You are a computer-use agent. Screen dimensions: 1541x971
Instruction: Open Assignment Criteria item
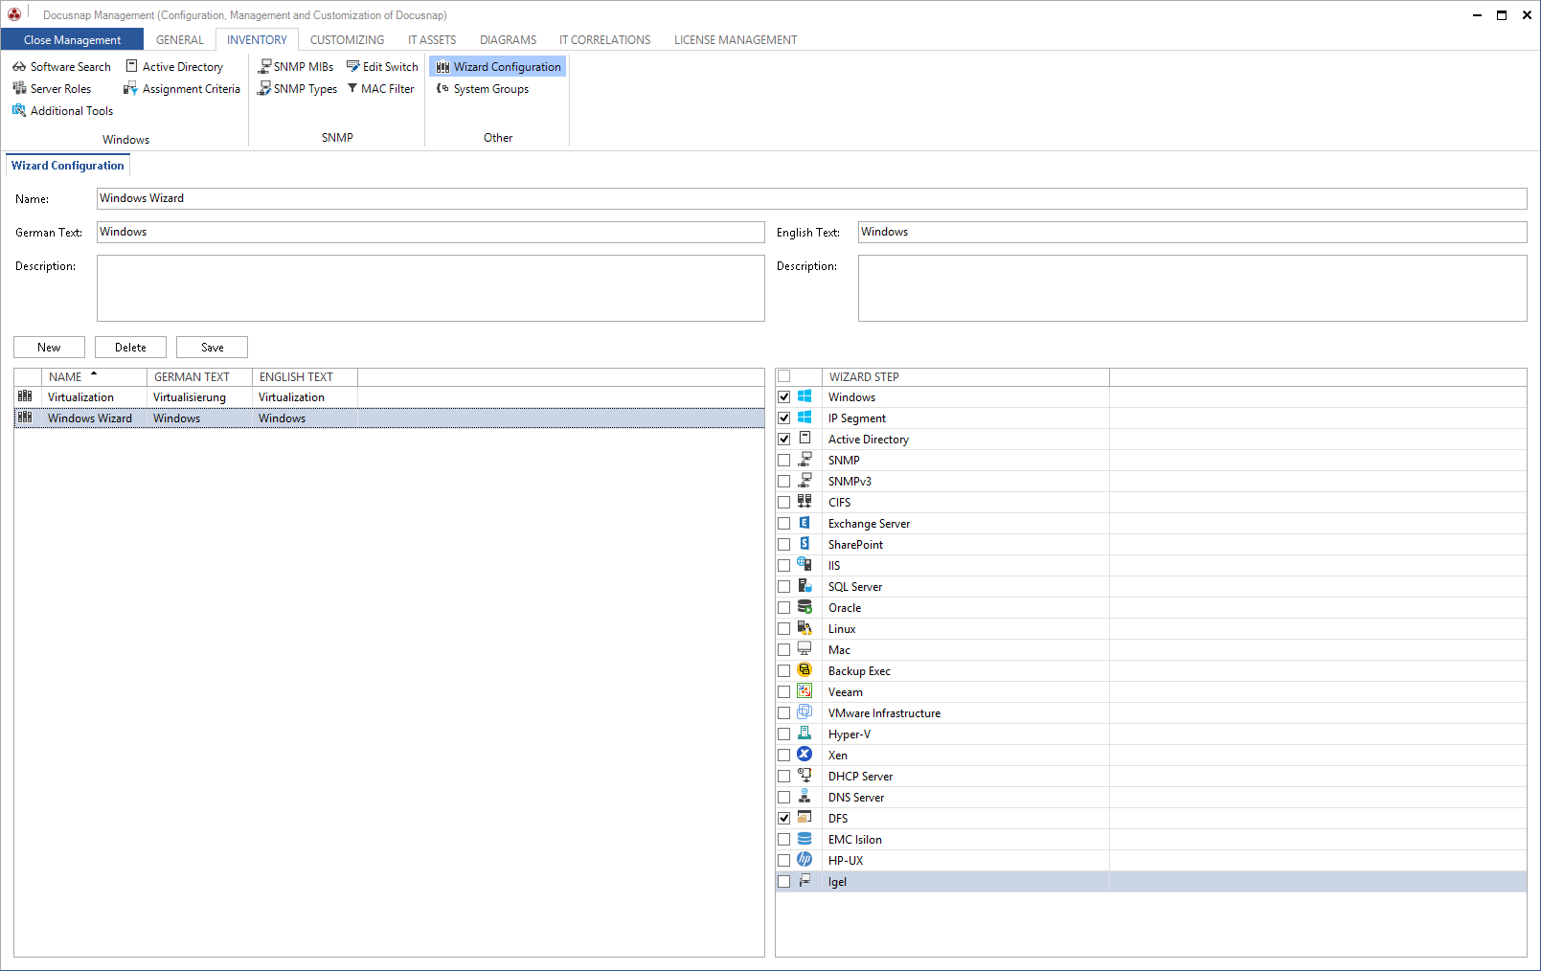click(x=182, y=89)
